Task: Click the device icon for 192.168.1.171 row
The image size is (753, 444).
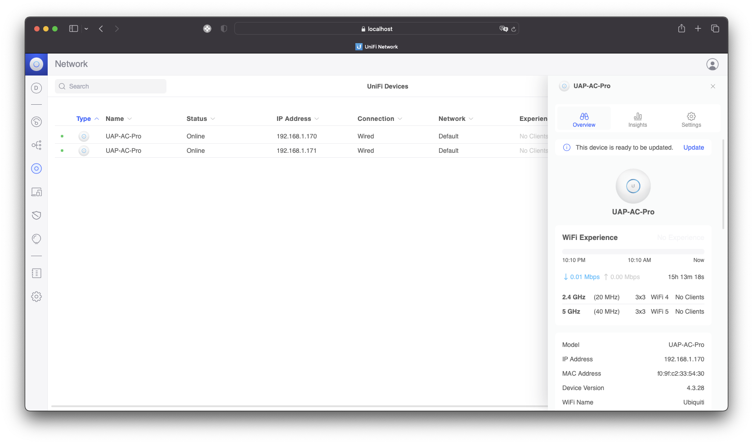Action: (x=84, y=151)
